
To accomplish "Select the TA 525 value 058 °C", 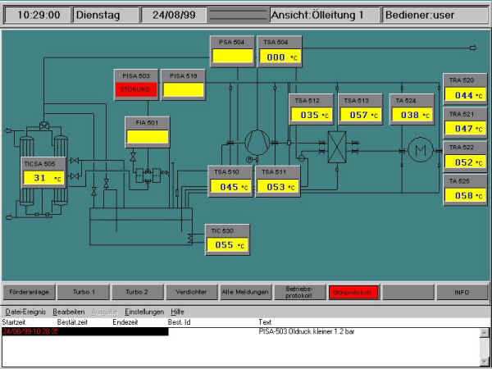I will point(465,195).
